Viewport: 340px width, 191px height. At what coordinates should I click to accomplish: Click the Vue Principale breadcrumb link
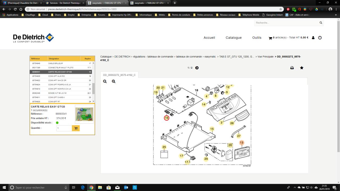click(x=266, y=57)
